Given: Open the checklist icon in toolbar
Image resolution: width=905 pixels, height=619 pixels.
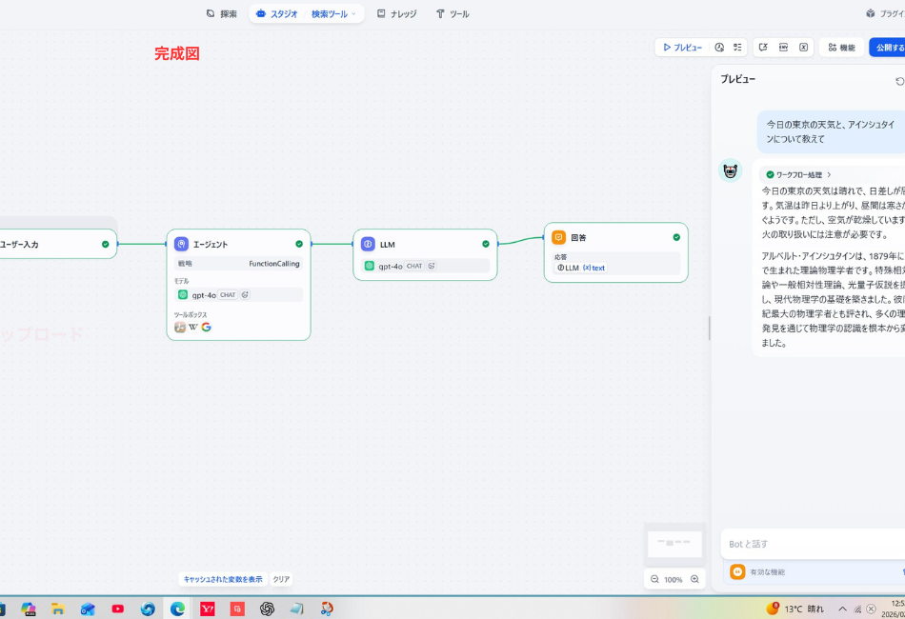Looking at the screenshot, I should (737, 48).
